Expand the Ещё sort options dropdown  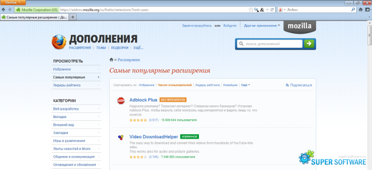[246, 85]
